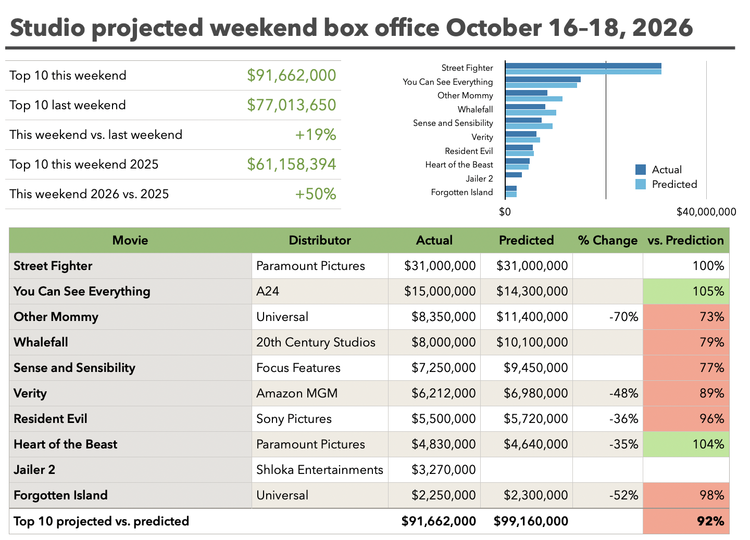Viewport: 750px width, 540px height.
Task: Click the Movie column header
Action: pos(130,240)
